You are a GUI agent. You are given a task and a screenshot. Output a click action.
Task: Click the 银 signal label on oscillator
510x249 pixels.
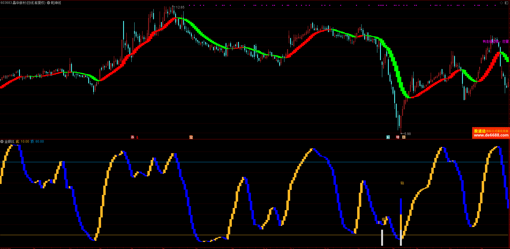pos(383,219)
